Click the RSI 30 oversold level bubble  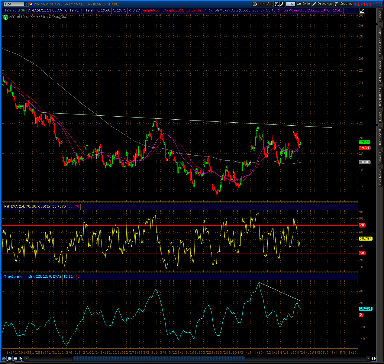pyautogui.click(x=362, y=253)
